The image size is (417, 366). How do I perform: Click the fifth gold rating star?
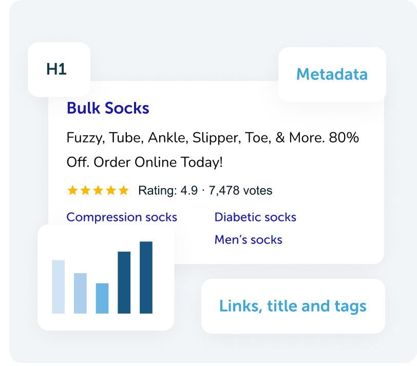[x=124, y=190]
